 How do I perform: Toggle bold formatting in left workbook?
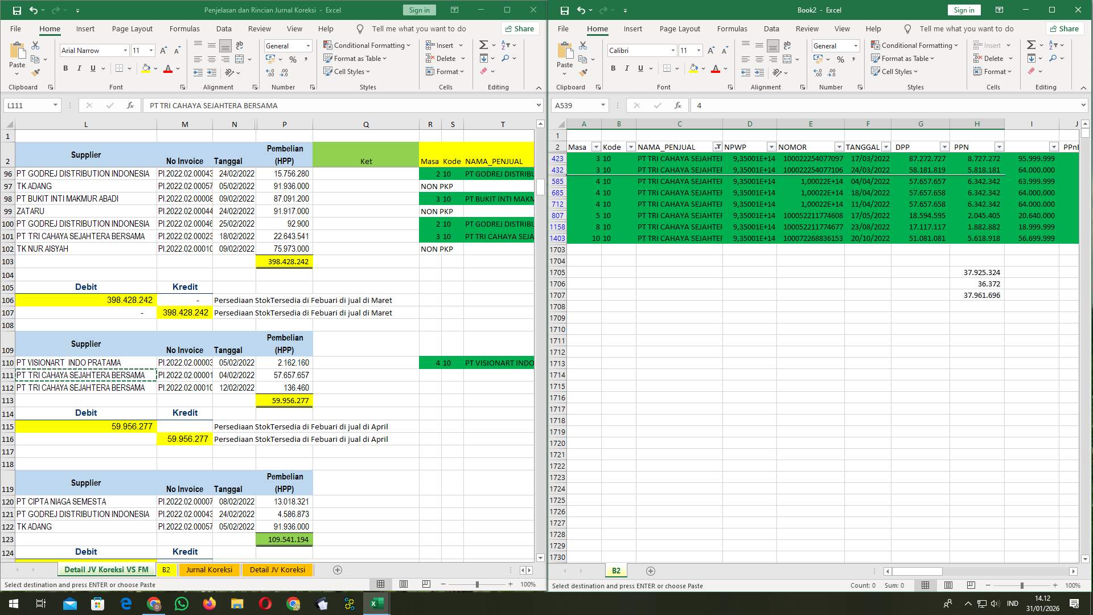tap(64, 68)
